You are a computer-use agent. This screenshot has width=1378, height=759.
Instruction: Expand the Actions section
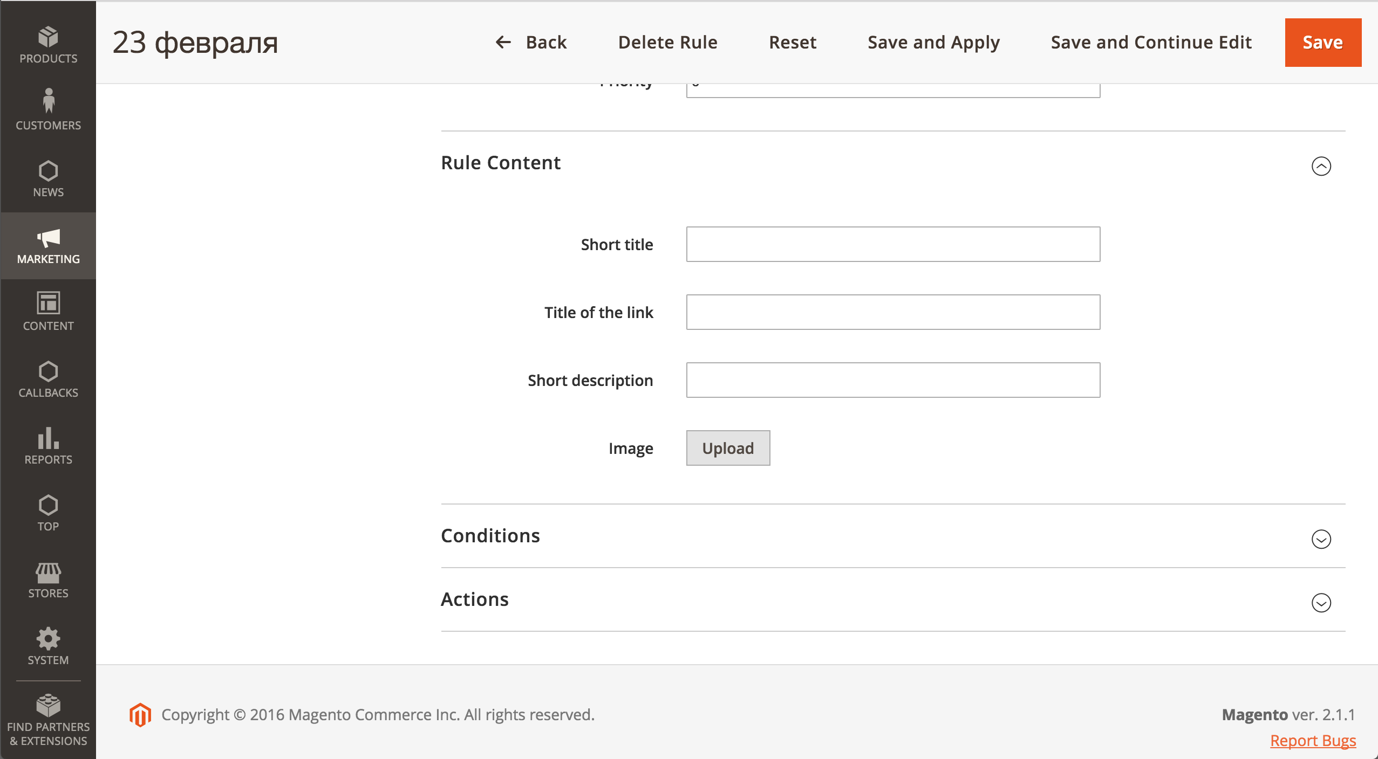point(1322,602)
